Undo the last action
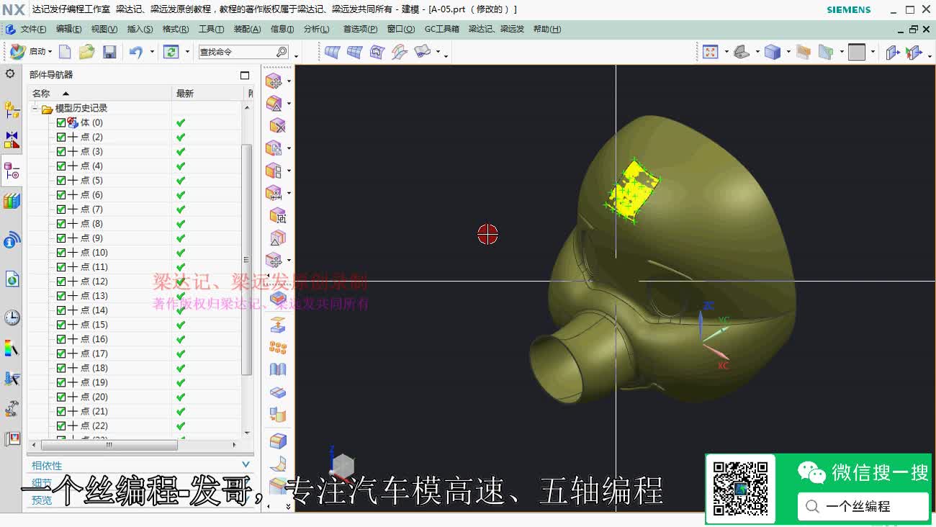The image size is (936, 527). point(135,52)
